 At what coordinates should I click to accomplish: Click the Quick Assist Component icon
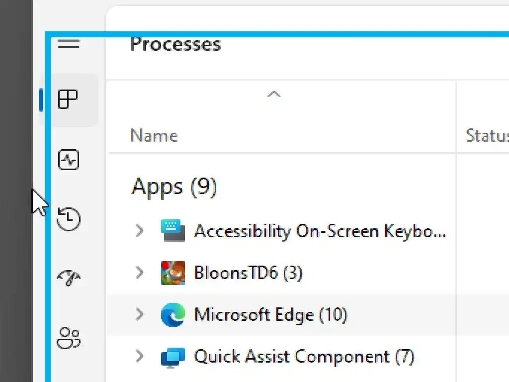coord(173,357)
